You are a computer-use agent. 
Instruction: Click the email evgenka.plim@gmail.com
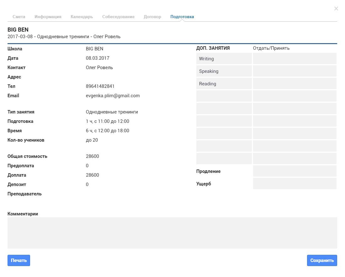tap(113, 96)
